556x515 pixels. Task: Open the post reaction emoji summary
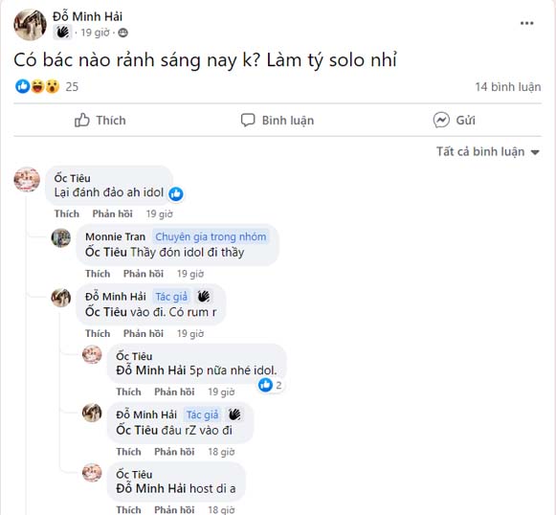click(37, 86)
